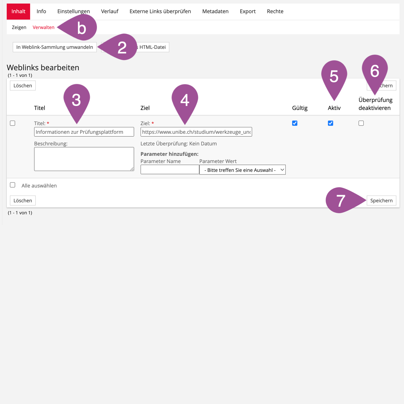Select the Zeigen subtab

click(x=19, y=27)
